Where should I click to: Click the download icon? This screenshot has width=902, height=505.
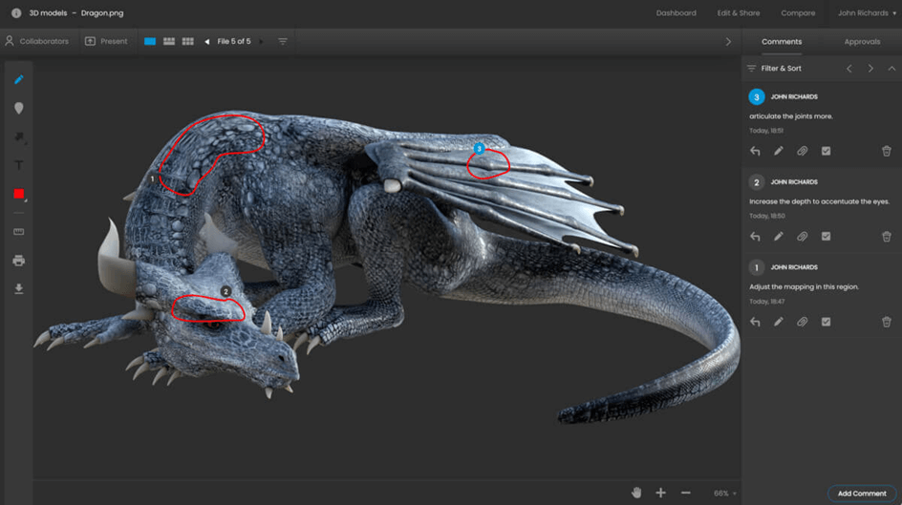point(19,288)
